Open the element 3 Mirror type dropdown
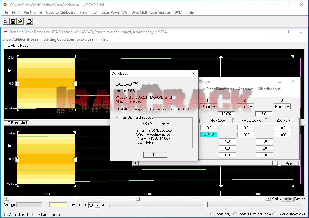The height and width of the screenshot is (218, 309). tap(288, 107)
